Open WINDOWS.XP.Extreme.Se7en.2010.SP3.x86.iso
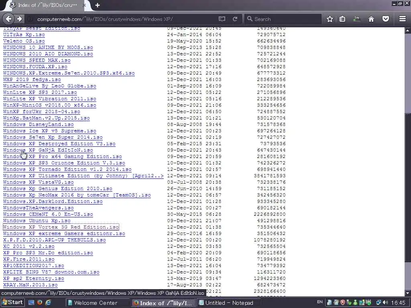 pos(69,73)
